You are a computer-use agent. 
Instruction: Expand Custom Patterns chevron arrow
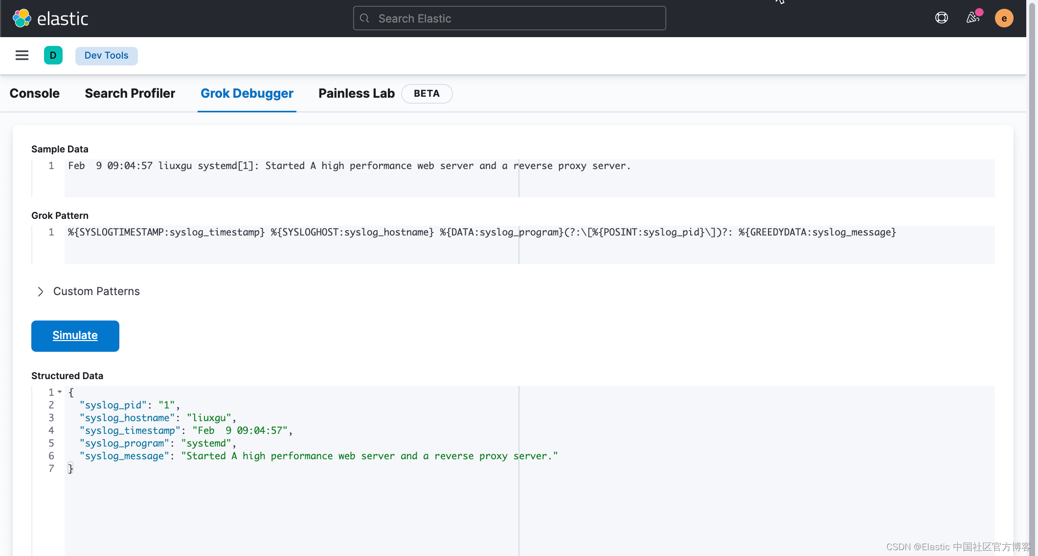click(x=41, y=292)
